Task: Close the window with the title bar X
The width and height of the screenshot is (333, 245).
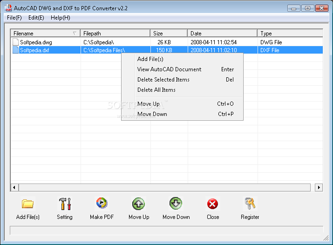Action: point(322,8)
